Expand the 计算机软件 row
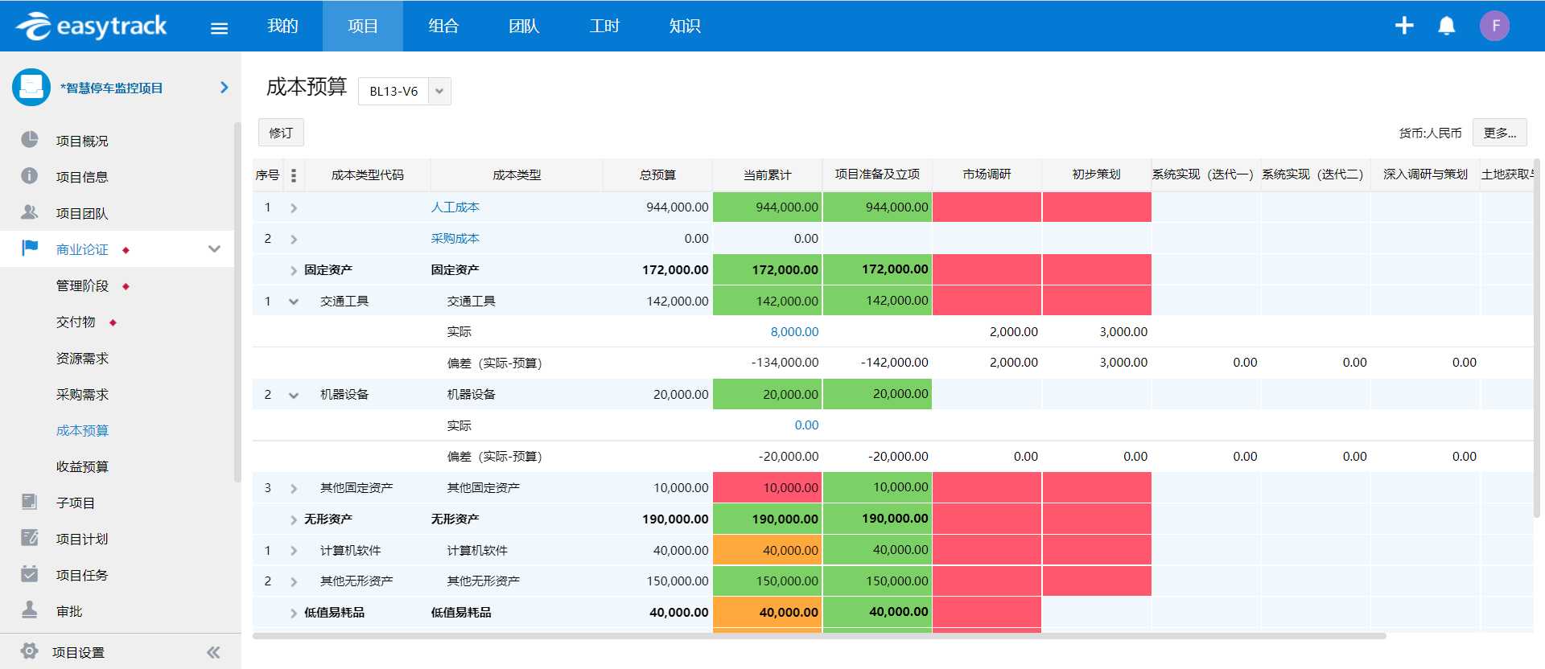 [294, 551]
